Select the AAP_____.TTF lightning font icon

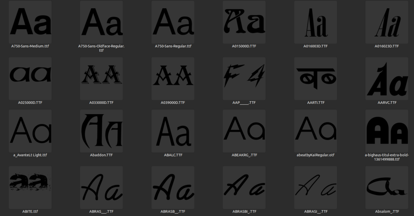(244, 79)
